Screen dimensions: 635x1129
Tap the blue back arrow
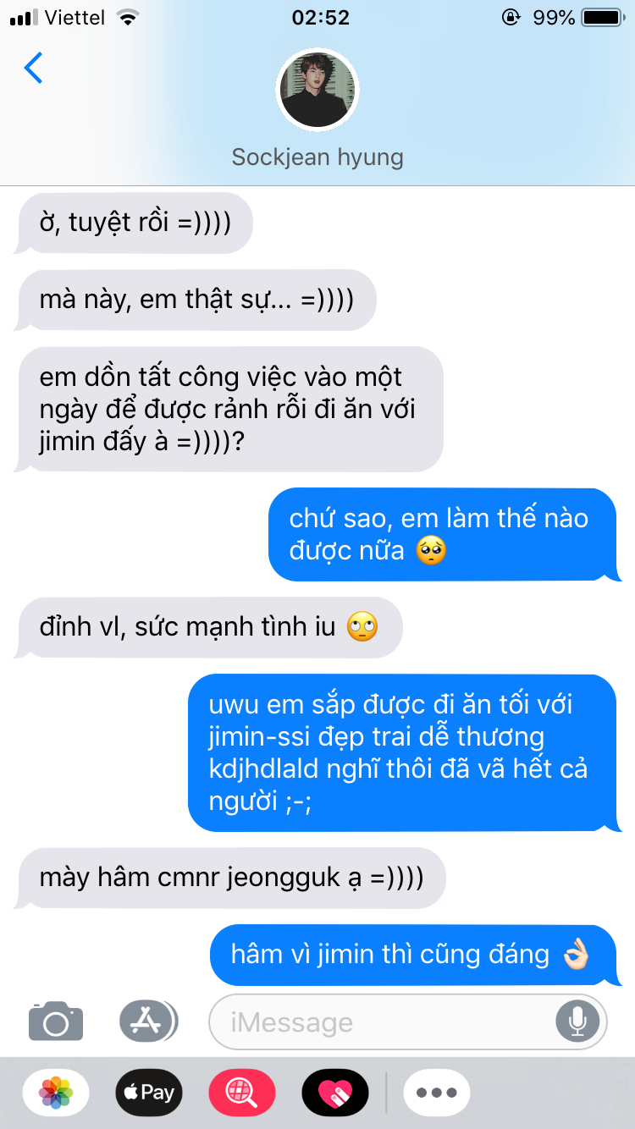click(x=33, y=68)
